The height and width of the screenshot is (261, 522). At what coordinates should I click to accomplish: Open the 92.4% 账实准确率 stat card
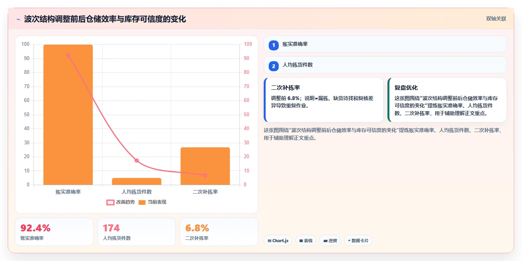(x=54, y=232)
